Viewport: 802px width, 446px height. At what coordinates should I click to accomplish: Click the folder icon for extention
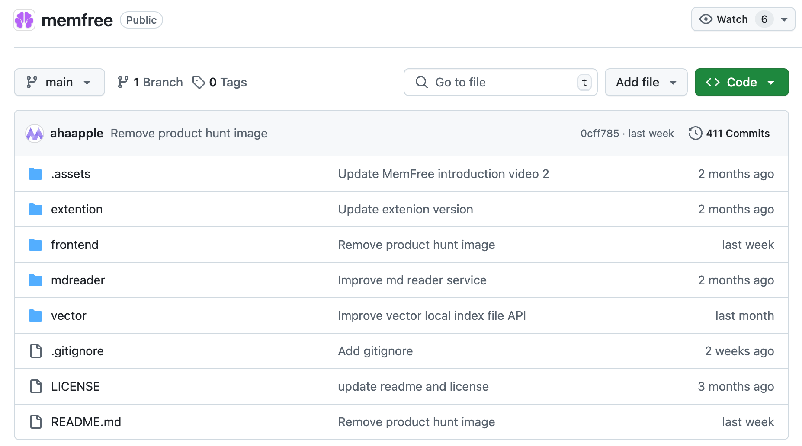point(35,209)
